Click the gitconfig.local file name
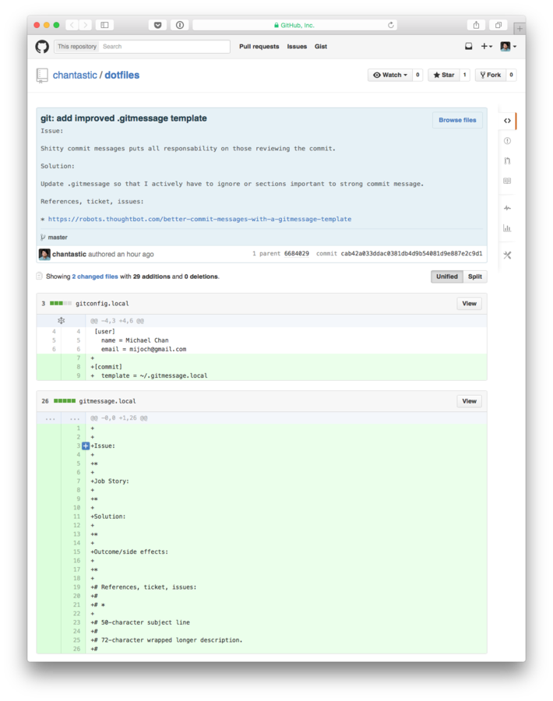The image size is (553, 701). pos(102,304)
